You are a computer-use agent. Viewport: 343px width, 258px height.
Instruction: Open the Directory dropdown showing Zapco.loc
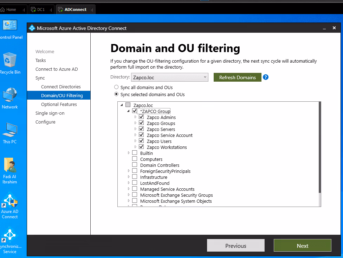coord(169,77)
